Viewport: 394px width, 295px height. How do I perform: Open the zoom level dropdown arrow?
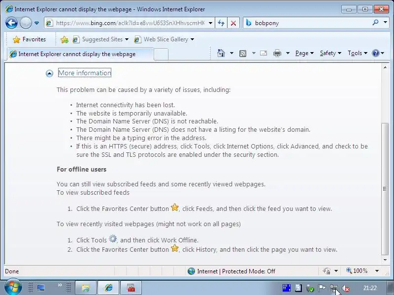(377, 271)
